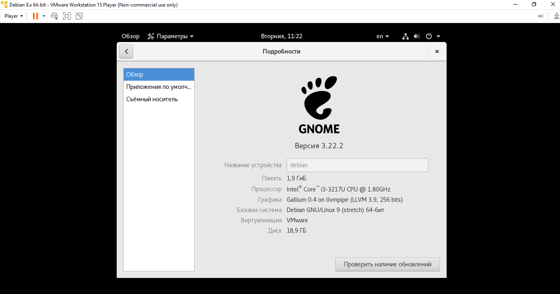Enter VMware full screen mode

67,16
